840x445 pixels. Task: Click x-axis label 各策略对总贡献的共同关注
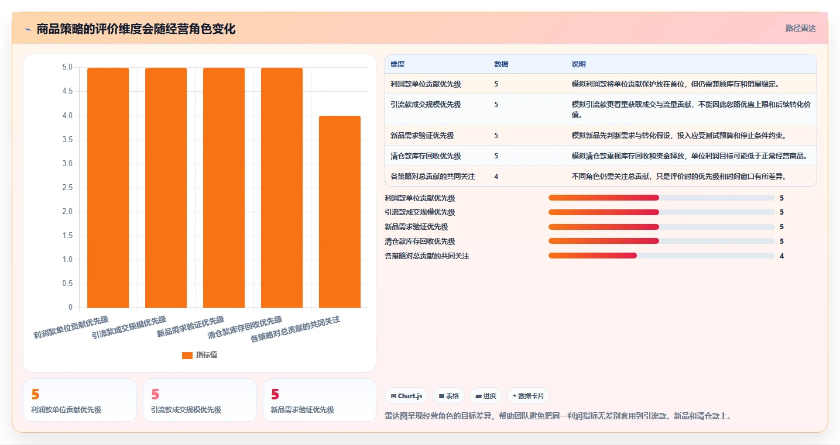pos(296,330)
